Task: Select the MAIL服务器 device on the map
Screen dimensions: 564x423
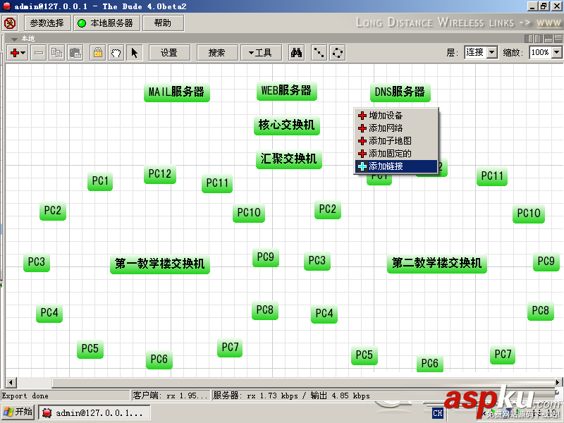Action: [x=177, y=92]
